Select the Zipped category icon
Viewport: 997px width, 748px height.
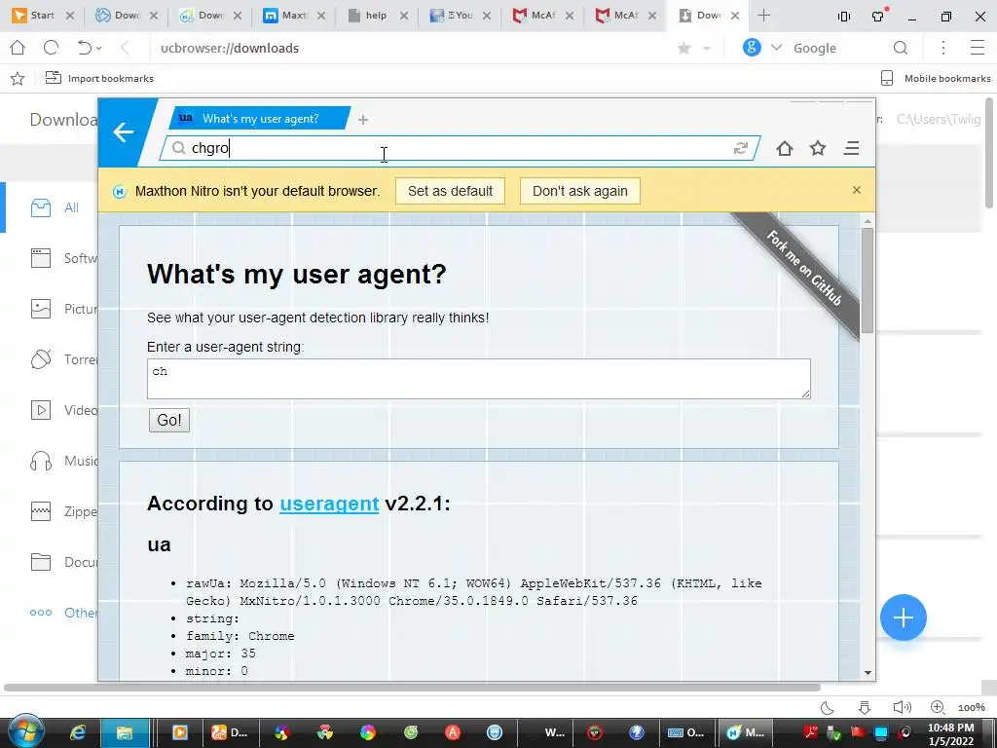tap(41, 511)
